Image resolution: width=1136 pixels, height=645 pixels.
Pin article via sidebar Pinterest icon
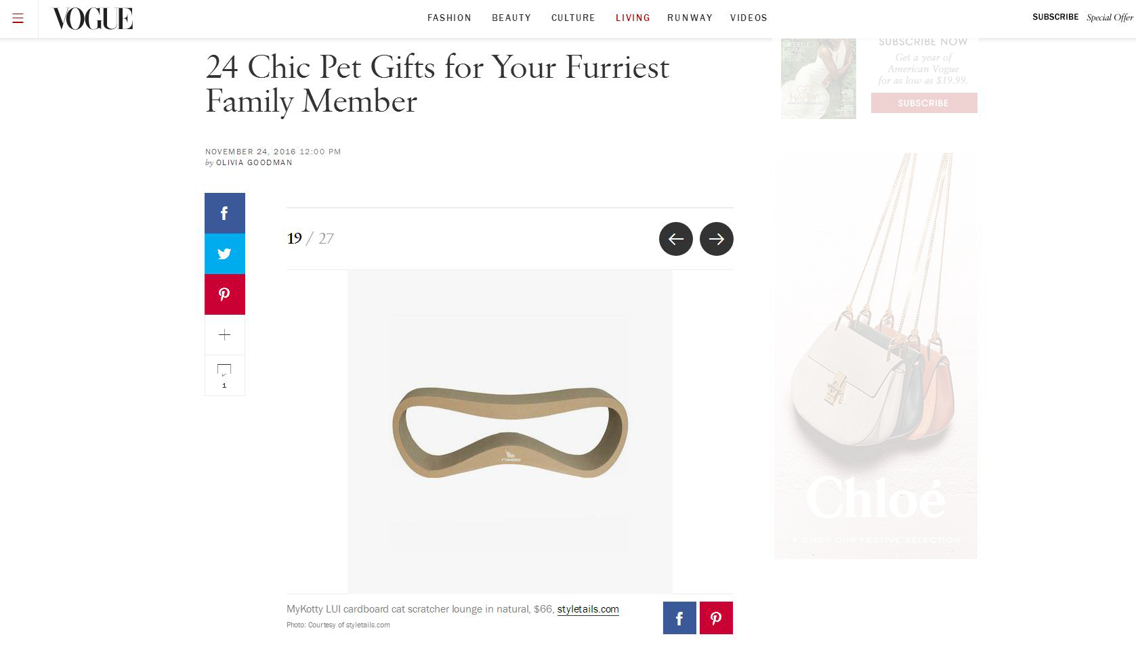coord(225,294)
